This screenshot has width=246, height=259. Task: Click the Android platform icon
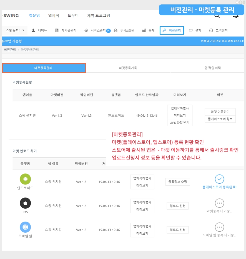click(x=25, y=179)
